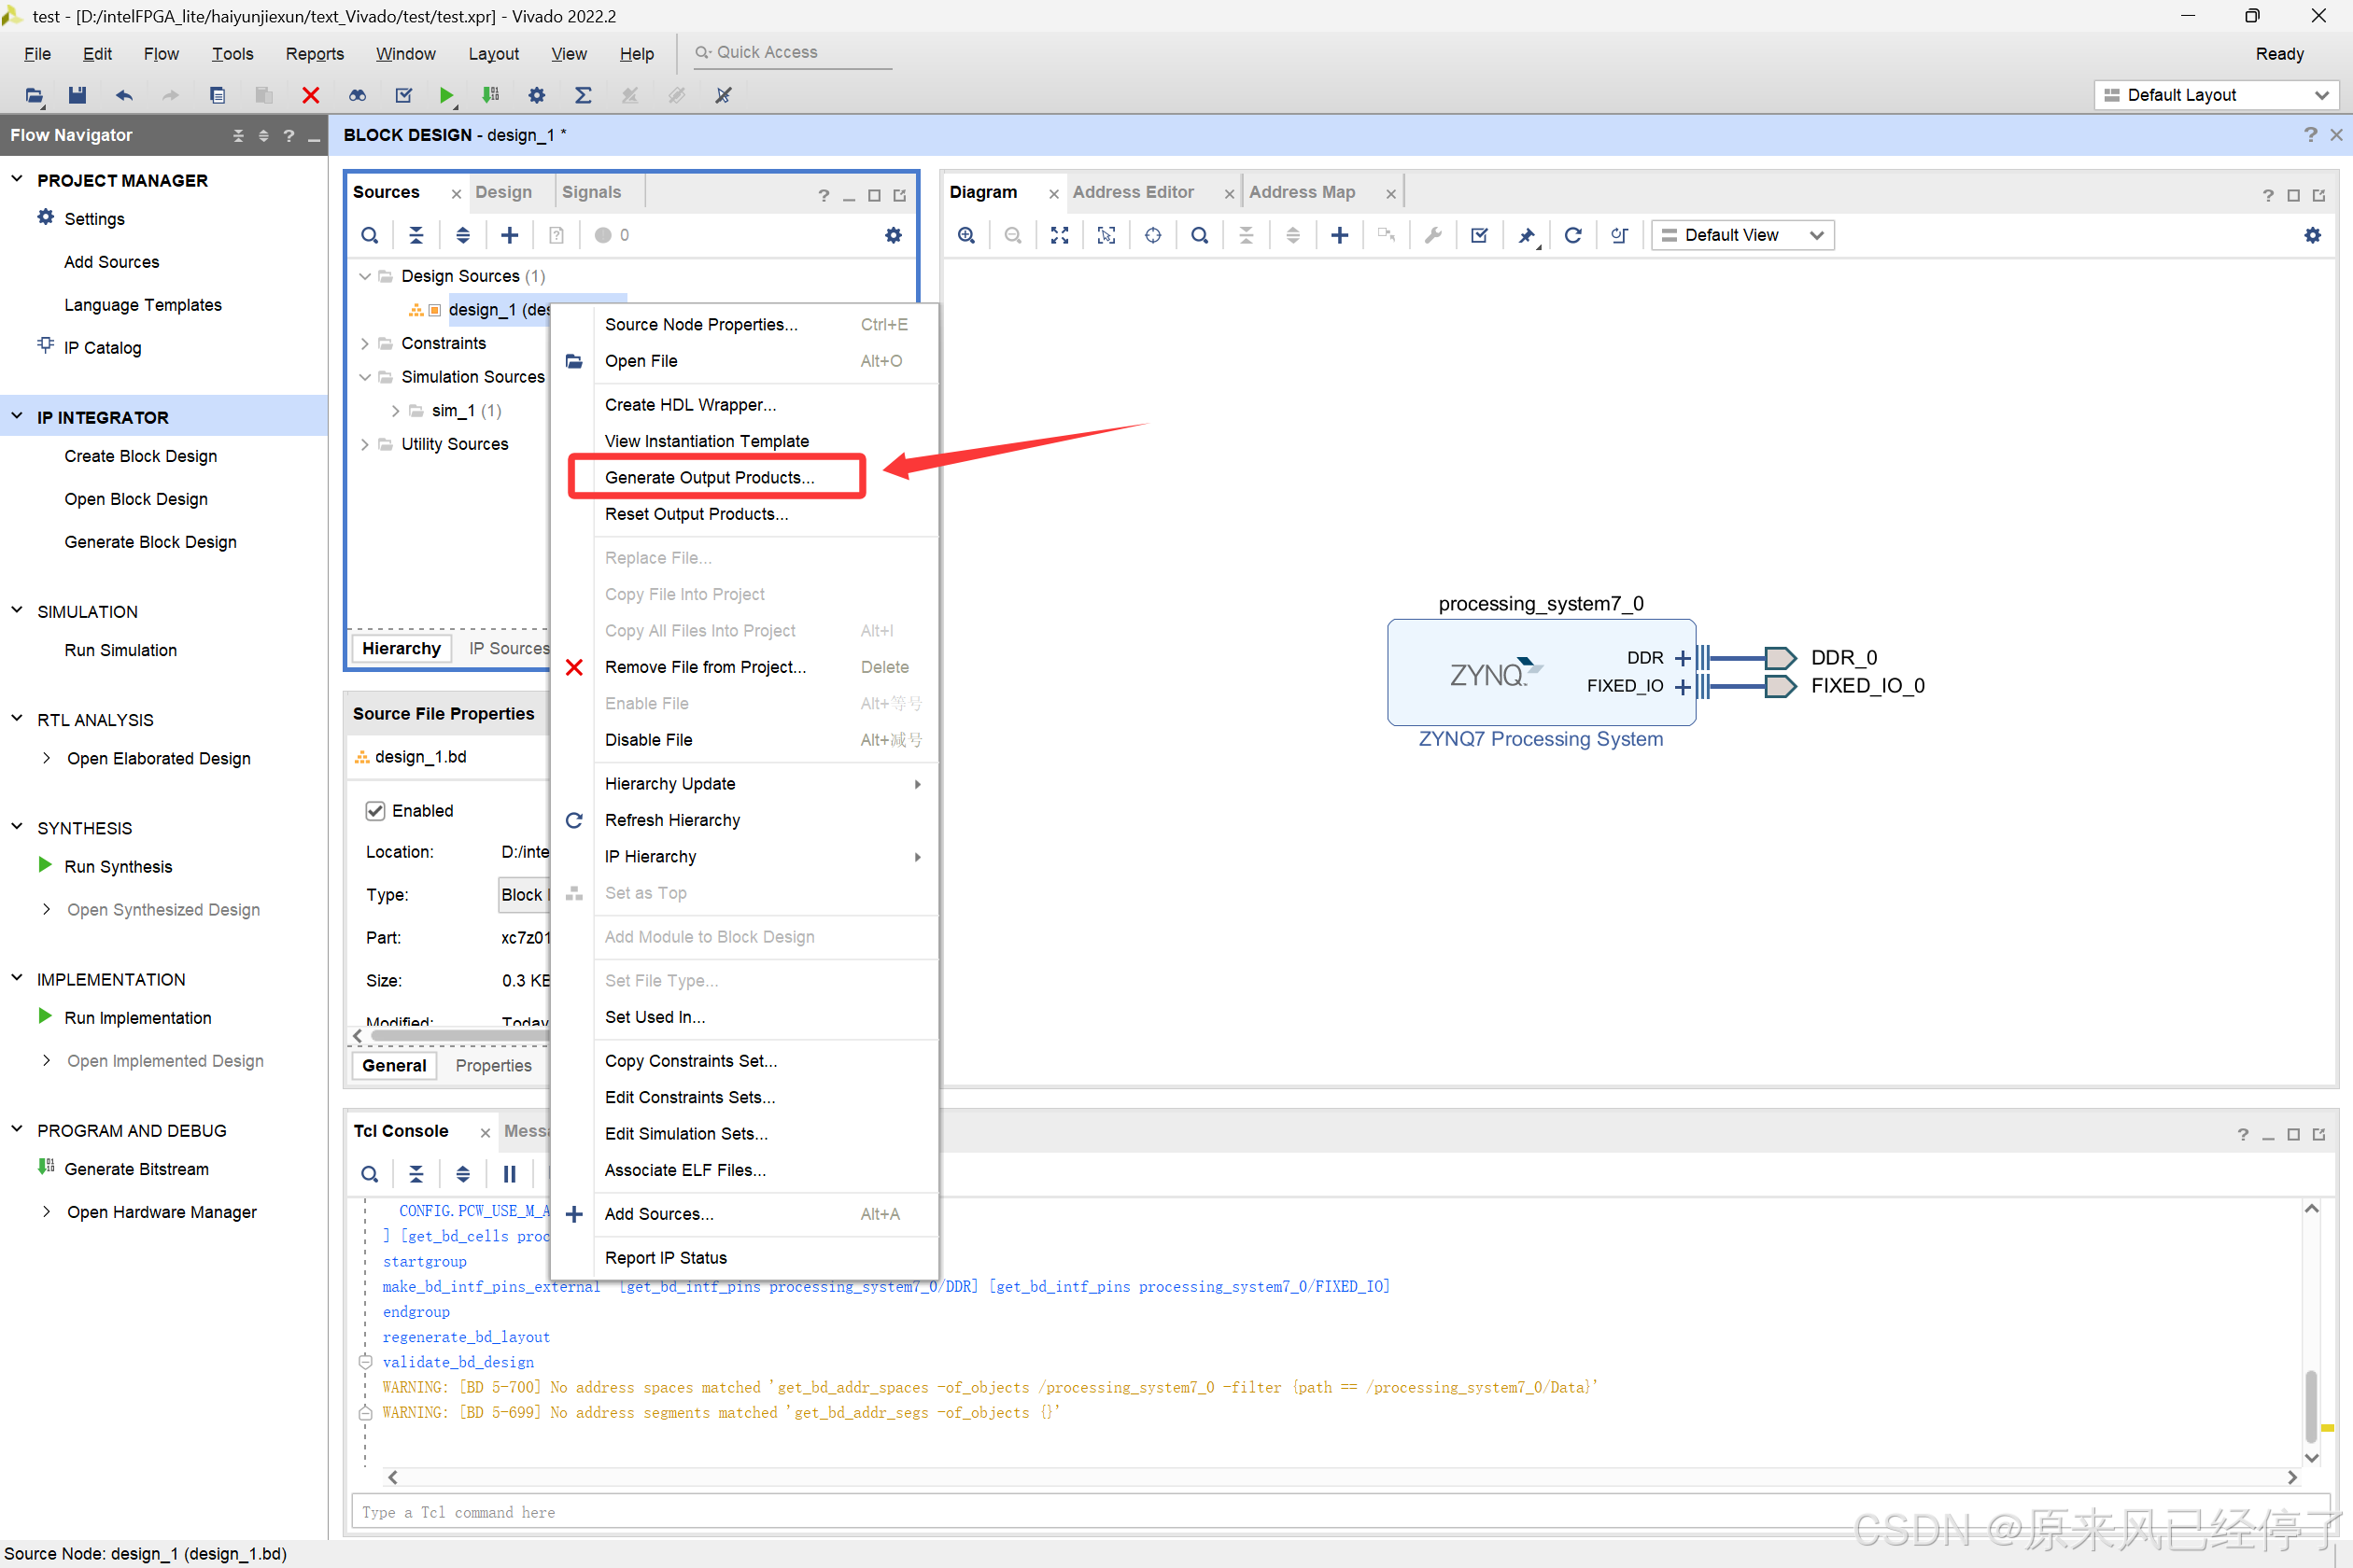
Task: Click the Validate Design checkmark icon in Diagram toolbar
Action: point(1479,235)
